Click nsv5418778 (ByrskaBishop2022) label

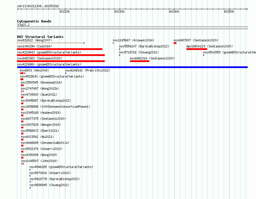pyautogui.click(x=55, y=179)
